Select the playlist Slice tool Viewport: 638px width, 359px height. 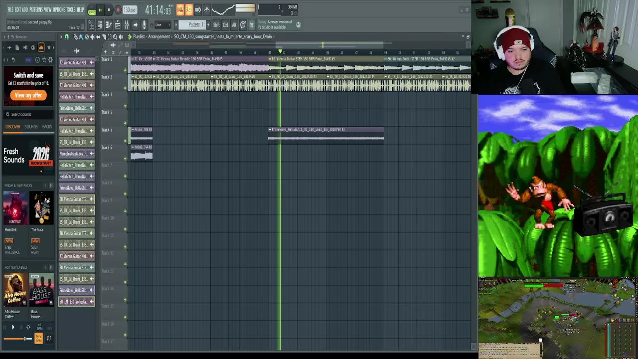point(103,37)
